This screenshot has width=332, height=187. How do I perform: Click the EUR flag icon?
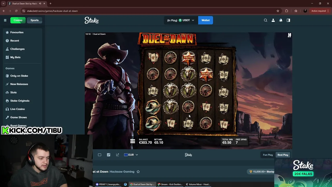point(126,155)
